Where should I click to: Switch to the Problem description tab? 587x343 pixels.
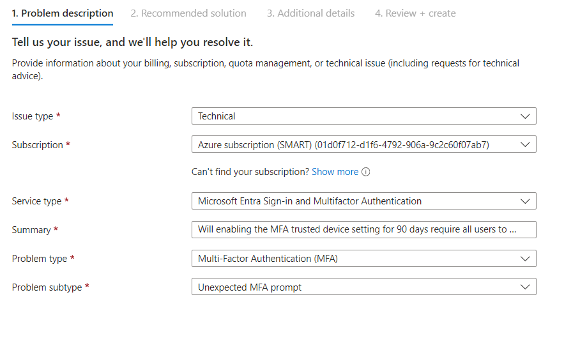point(63,13)
